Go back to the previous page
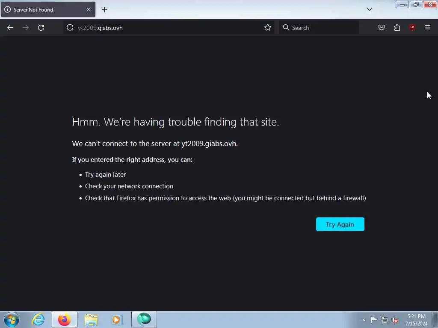 [10, 28]
